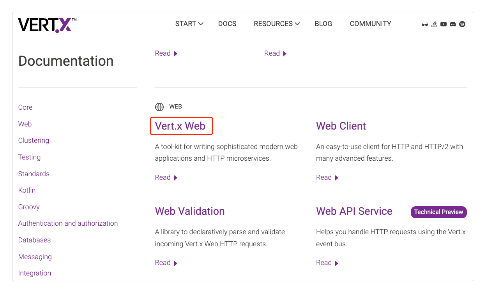Open the Web API Service heading link
The image size is (486, 293).
coord(354,211)
